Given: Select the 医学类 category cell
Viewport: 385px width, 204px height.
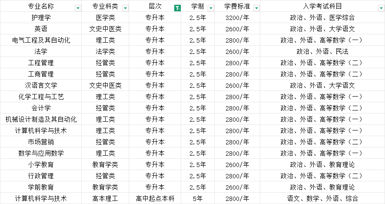Looking at the screenshot, I should click(105, 17).
